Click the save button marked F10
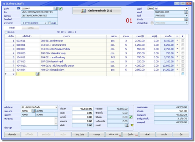 (x=131, y=134)
